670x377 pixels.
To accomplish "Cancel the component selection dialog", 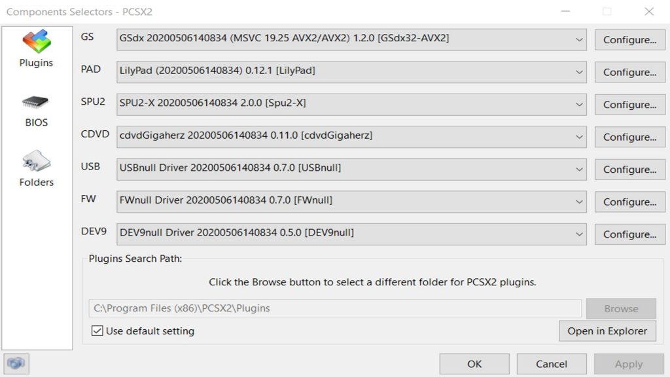I will point(552,364).
